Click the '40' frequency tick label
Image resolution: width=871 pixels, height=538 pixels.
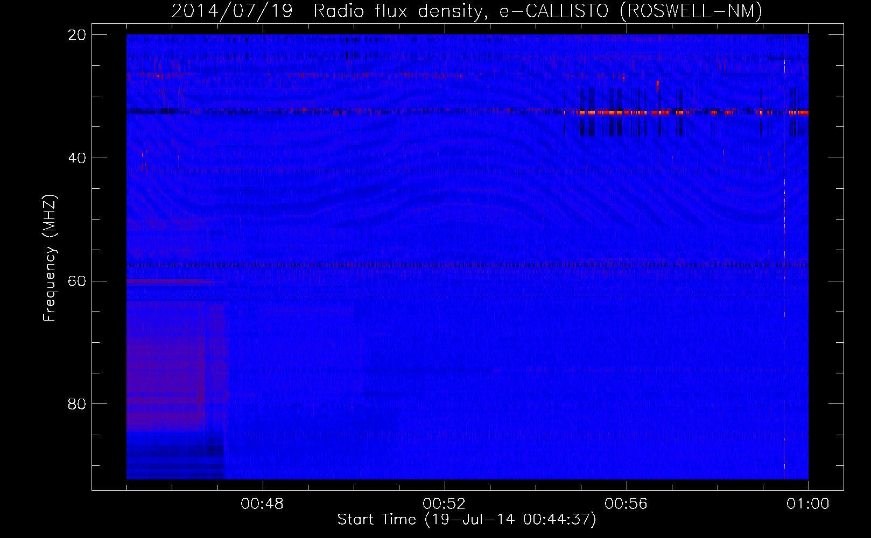(77, 158)
